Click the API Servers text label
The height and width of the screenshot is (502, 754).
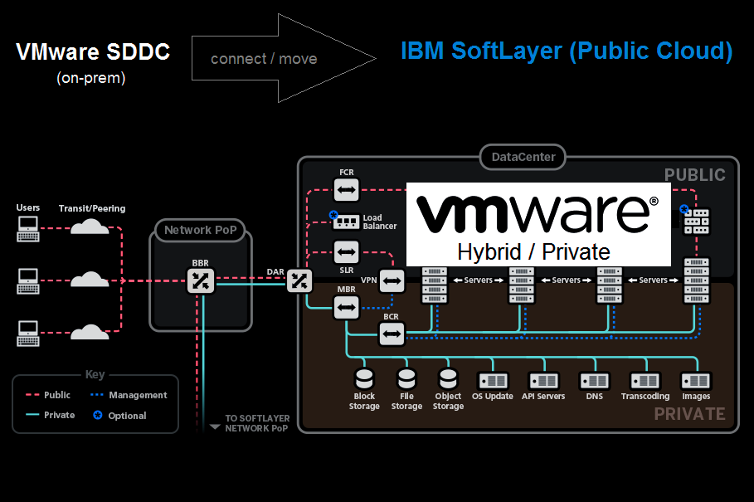[543, 397]
